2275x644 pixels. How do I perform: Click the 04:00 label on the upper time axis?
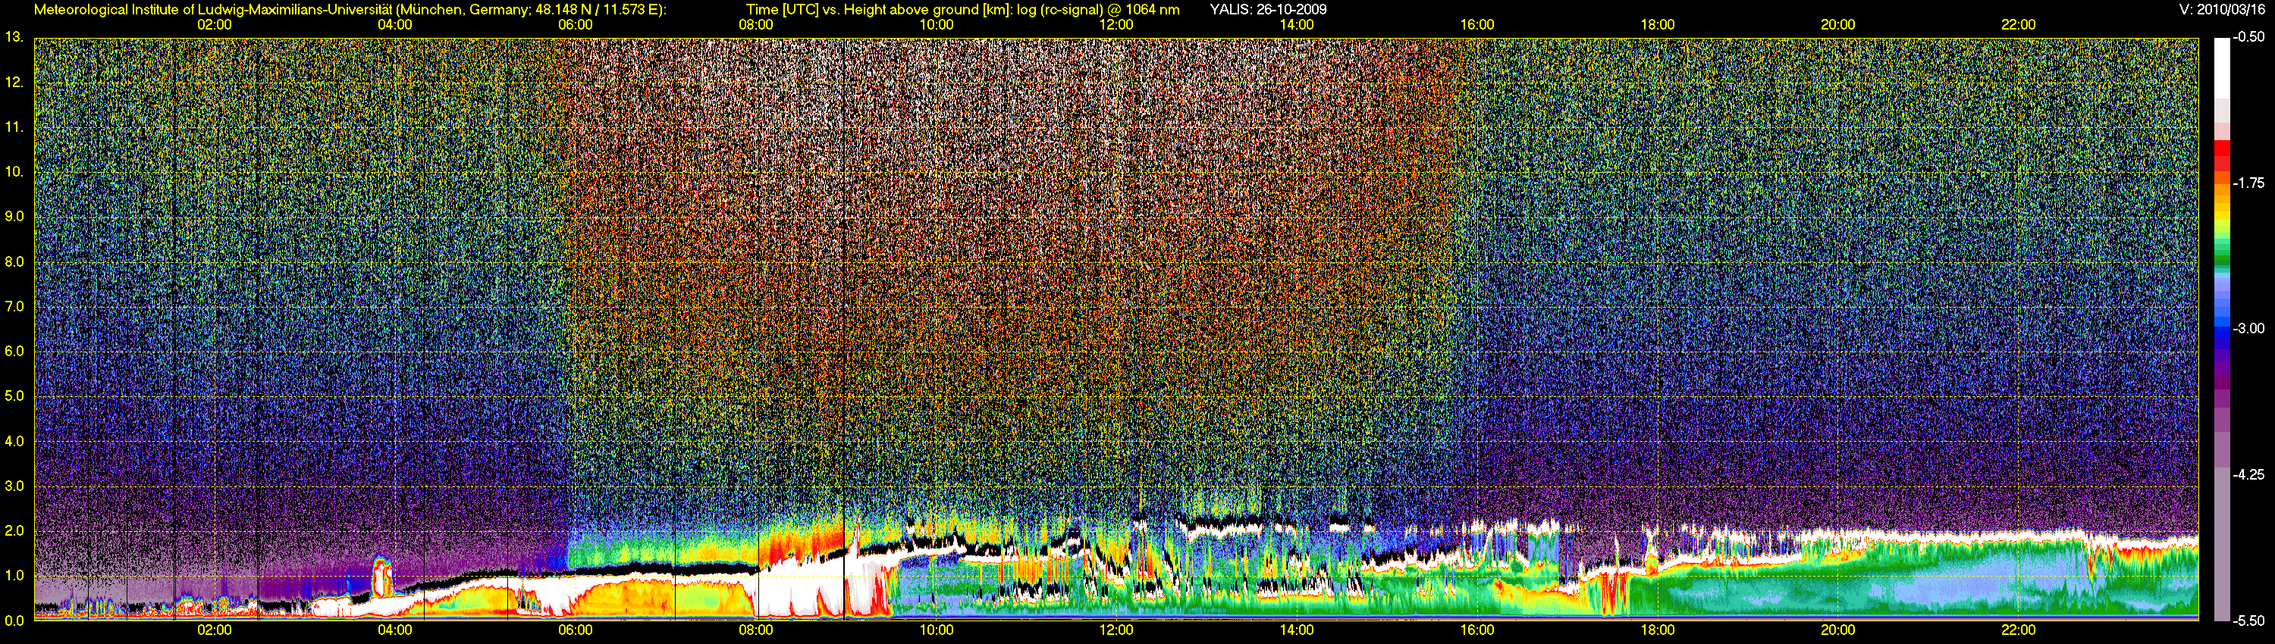pyautogui.click(x=395, y=25)
